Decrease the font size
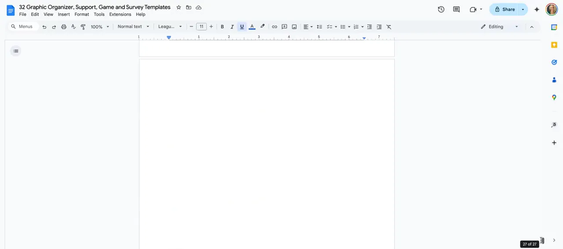563x249 pixels. tap(191, 27)
